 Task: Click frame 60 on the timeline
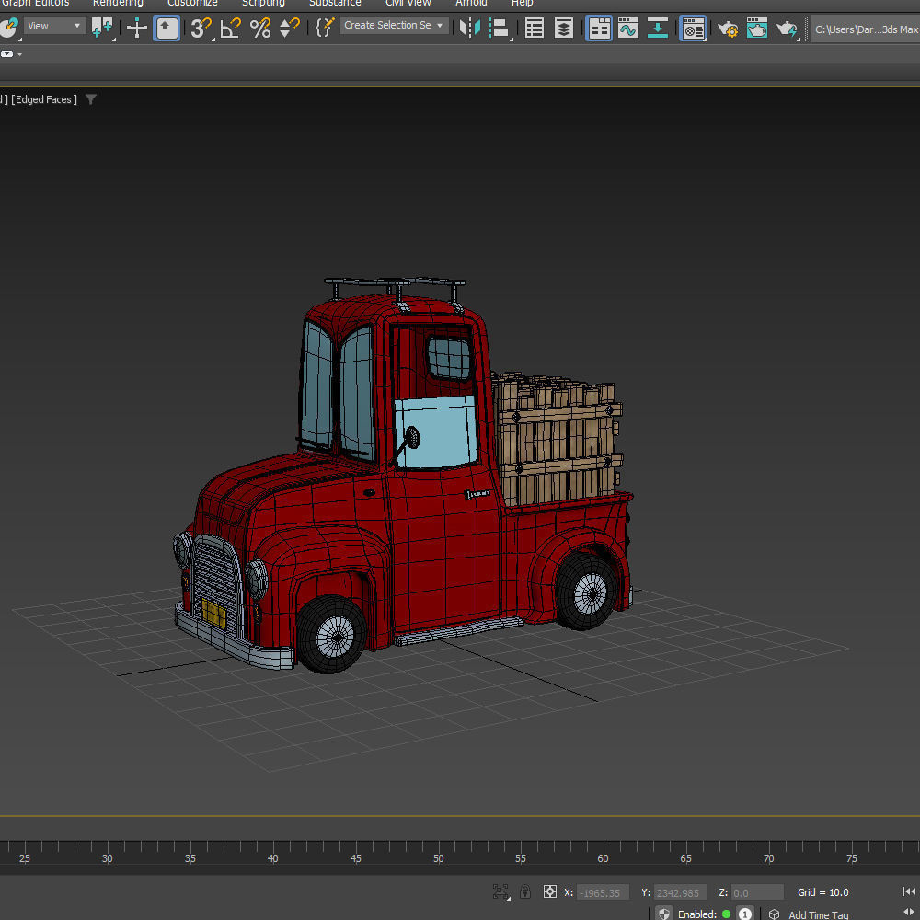click(x=604, y=857)
